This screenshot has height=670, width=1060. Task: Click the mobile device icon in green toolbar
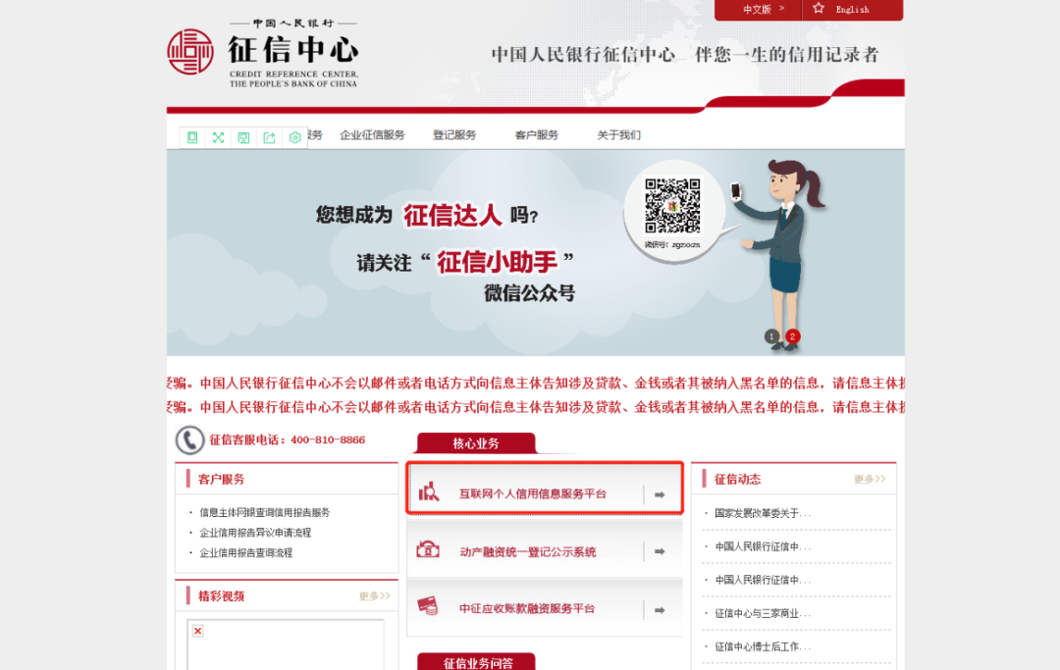click(192, 137)
